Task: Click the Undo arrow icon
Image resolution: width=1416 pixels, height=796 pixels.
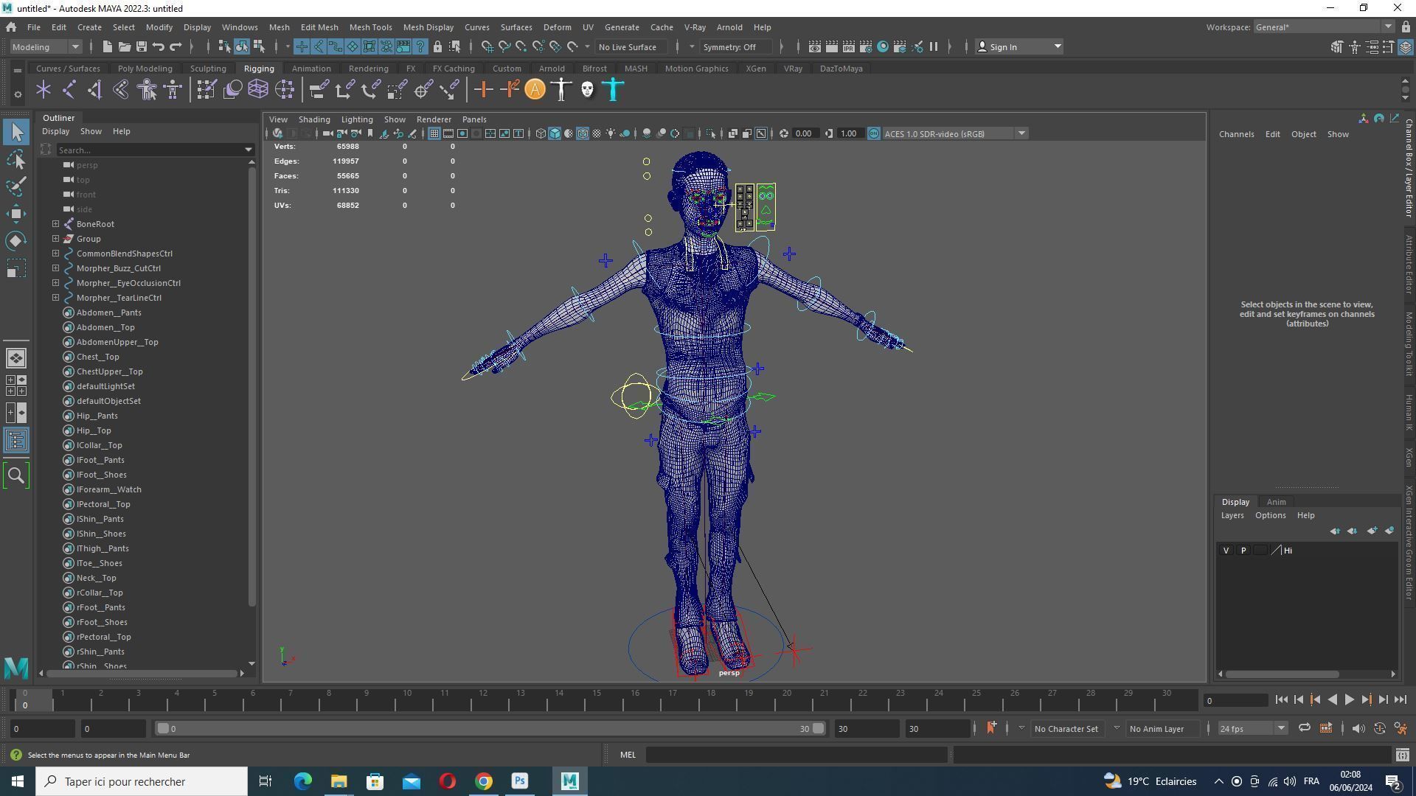Action: (x=159, y=47)
